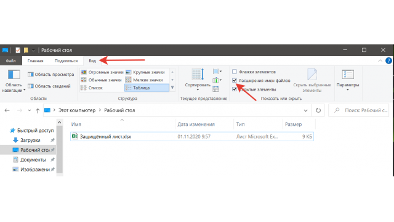Viewport: 394px width, 222px height.
Task: Click Скрыть выбранные элементы button
Action: coord(312,81)
